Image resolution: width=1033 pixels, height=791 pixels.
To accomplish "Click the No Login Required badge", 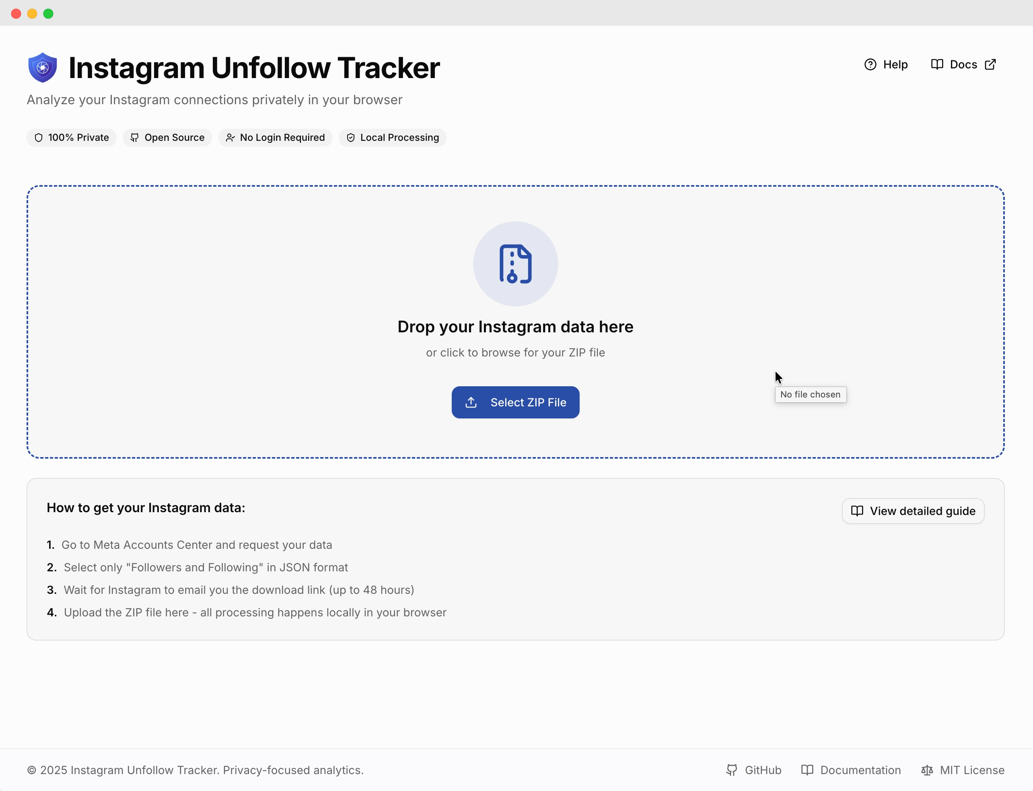I will click(275, 138).
